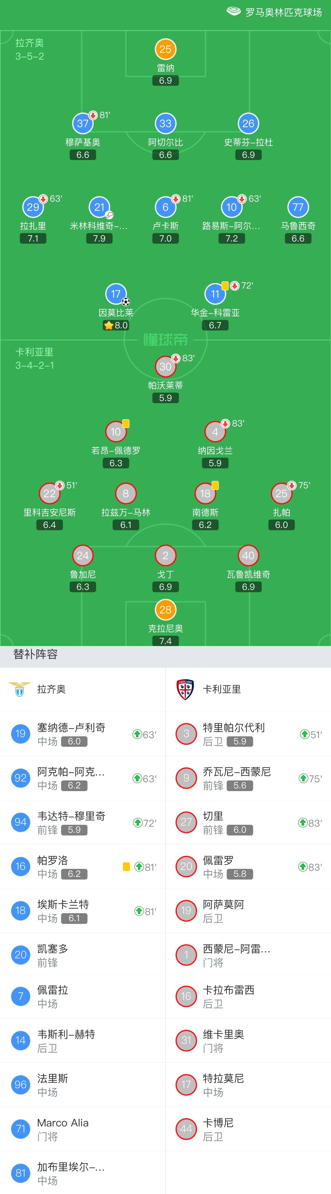Viewport: 331px width, 1194px height.
Task: Select 因莫比莱 number 17 player icon
Action: pos(116,294)
